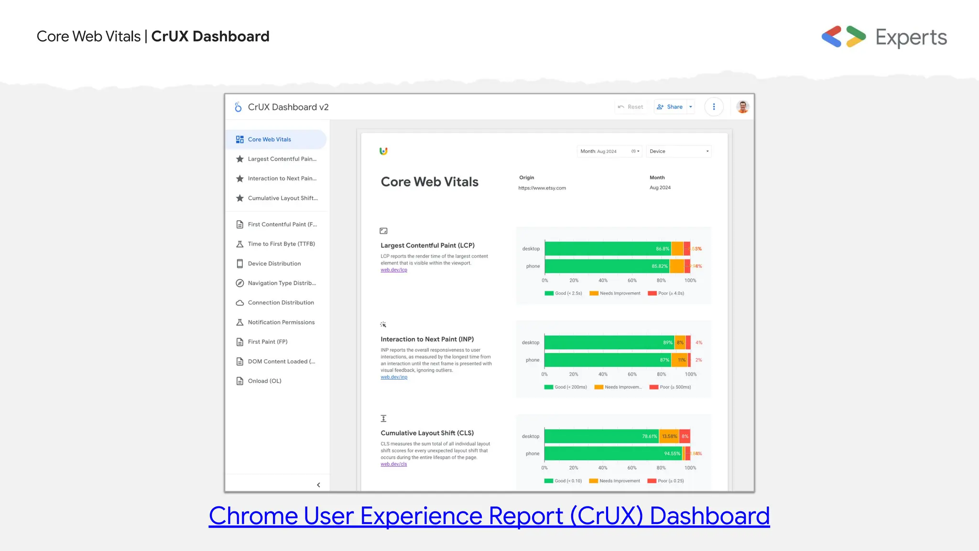Click the flask icon beside Notification Permissions
This screenshot has width=979, height=551.
point(240,322)
